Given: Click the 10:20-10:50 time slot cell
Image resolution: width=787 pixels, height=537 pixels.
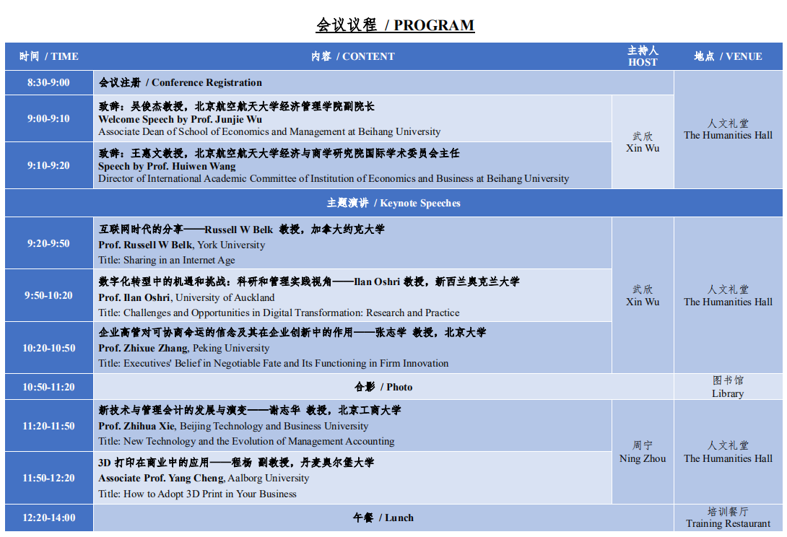Looking at the screenshot, I should click(x=49, y=348).
